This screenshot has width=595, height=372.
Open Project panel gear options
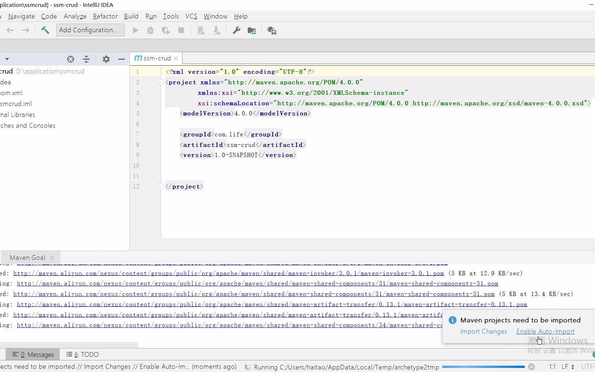[106, 59]
